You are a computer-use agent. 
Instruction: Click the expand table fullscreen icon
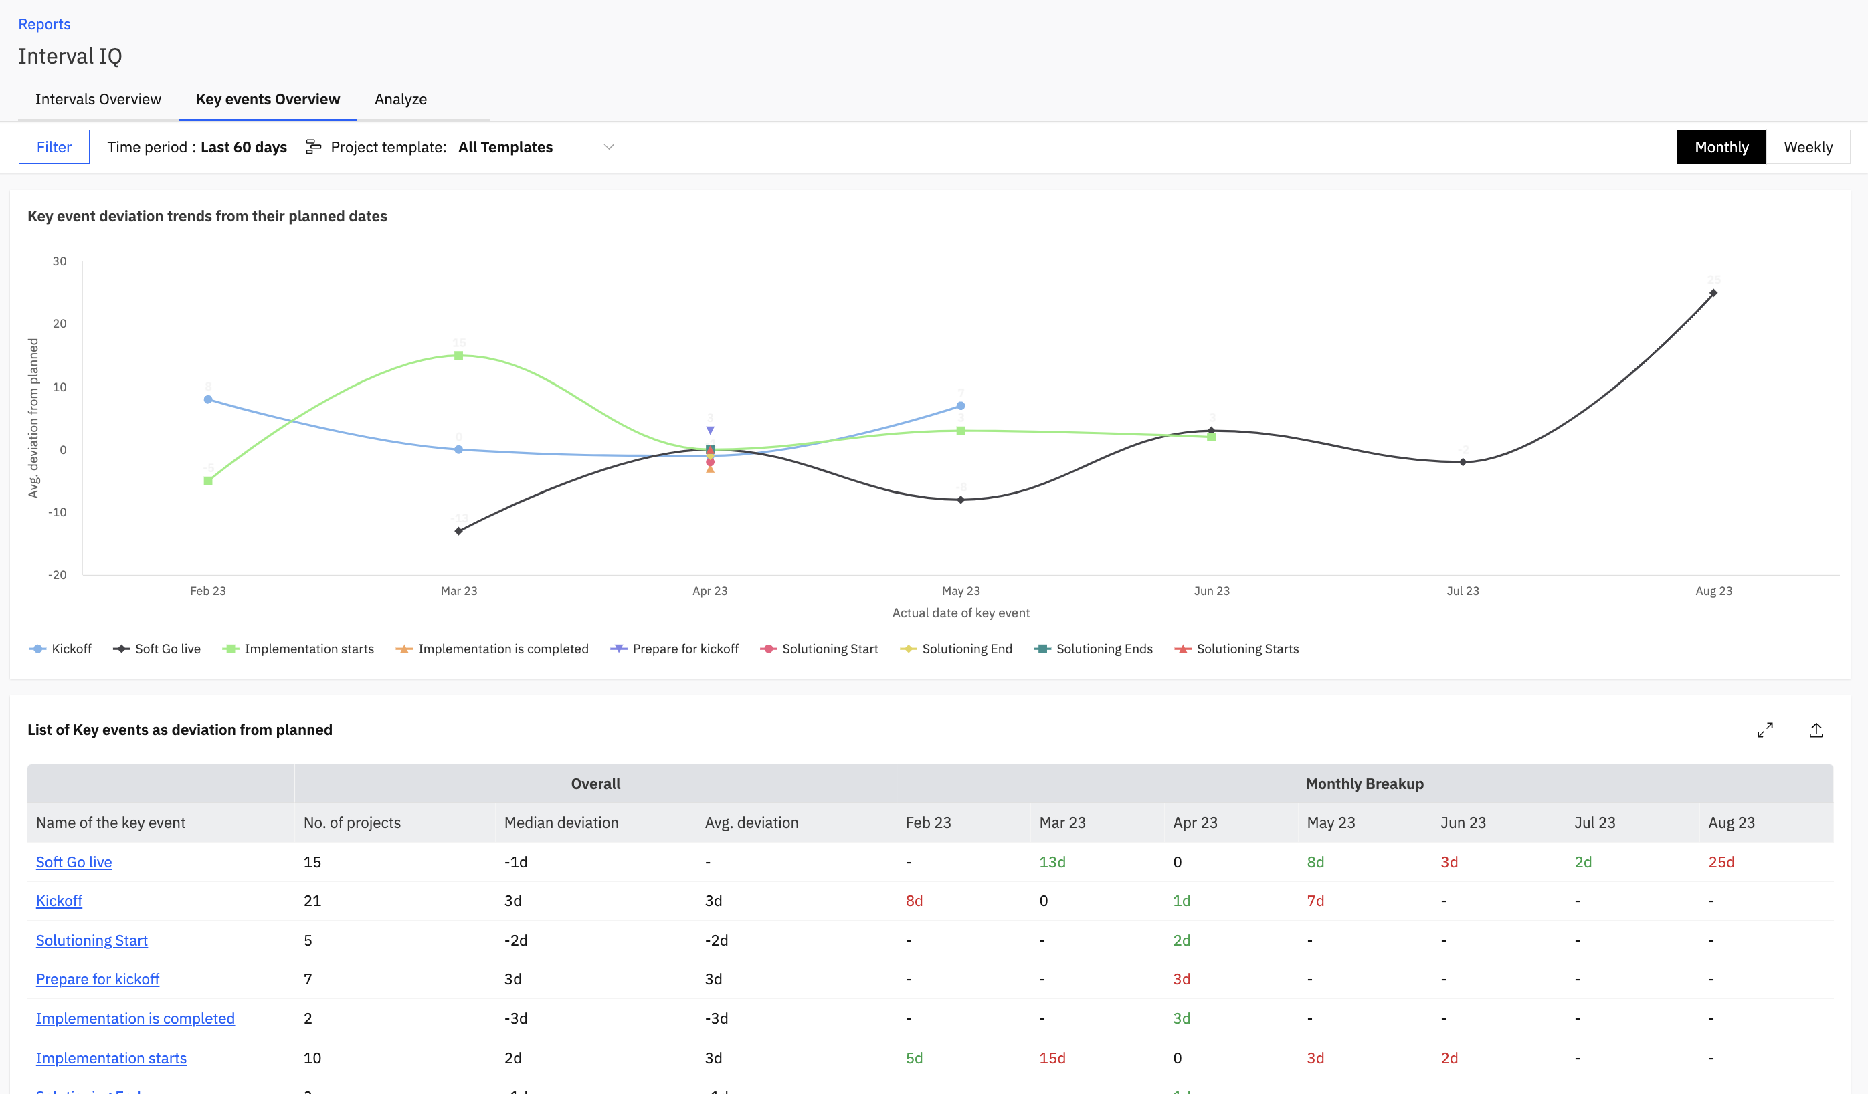tap(1765, 730)
